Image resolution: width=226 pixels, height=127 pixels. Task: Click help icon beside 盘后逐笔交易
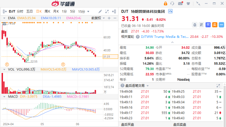point(122,86)
